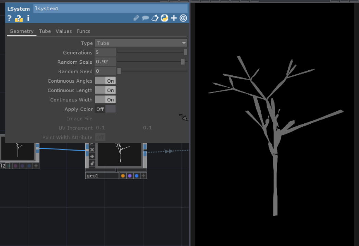Viewport: 359px width, 246px height.
Task: Click the plus icon in the lsystem1 header
Action: click(174, 18)
